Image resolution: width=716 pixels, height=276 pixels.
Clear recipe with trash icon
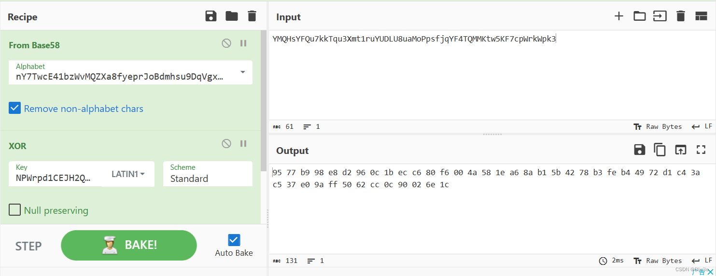252,16
